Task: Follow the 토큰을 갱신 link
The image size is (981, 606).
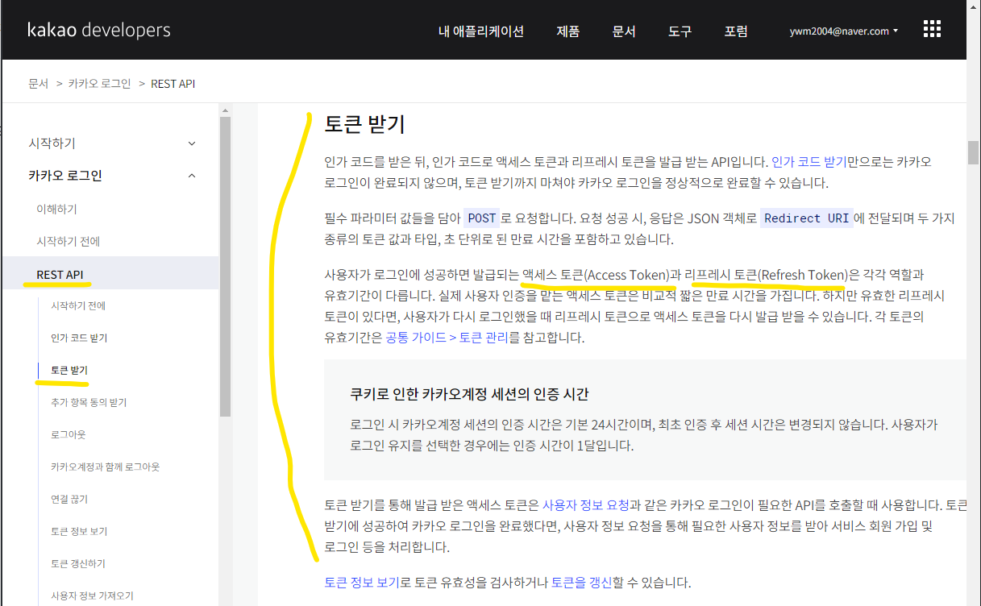Action: point(581,582)
